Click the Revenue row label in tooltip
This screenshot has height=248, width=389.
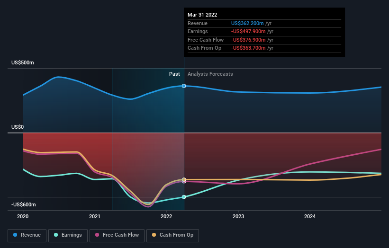[198, 23]
